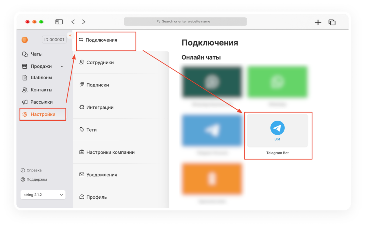365x227 pixels.
Task: Click the gear icon beside Настройки
Action: point(25,114)
